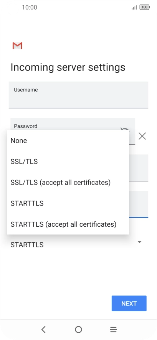This screenshot has height=340, width=157.
Task: Open recent apps menu icon
Action: (113, 330)
